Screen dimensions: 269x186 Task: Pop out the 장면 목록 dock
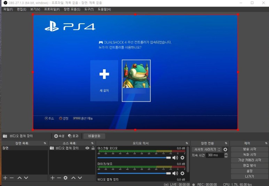point(45,143)
